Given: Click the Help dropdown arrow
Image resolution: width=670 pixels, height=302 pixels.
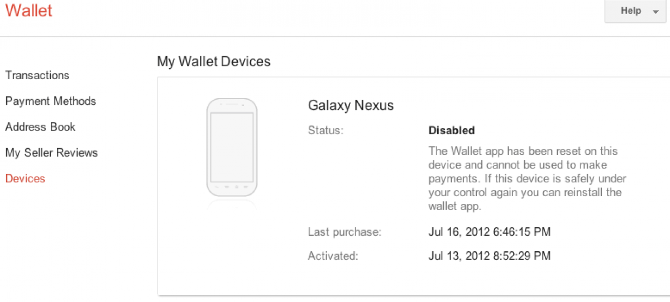Looking at the screenshot, I should [x=655, y=12].
